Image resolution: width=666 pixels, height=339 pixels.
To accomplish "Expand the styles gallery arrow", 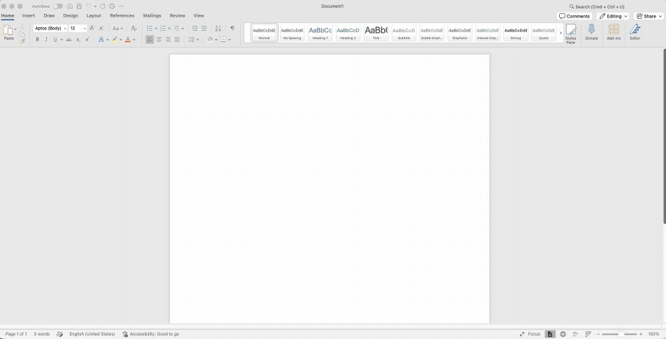I will pos(561,33).
